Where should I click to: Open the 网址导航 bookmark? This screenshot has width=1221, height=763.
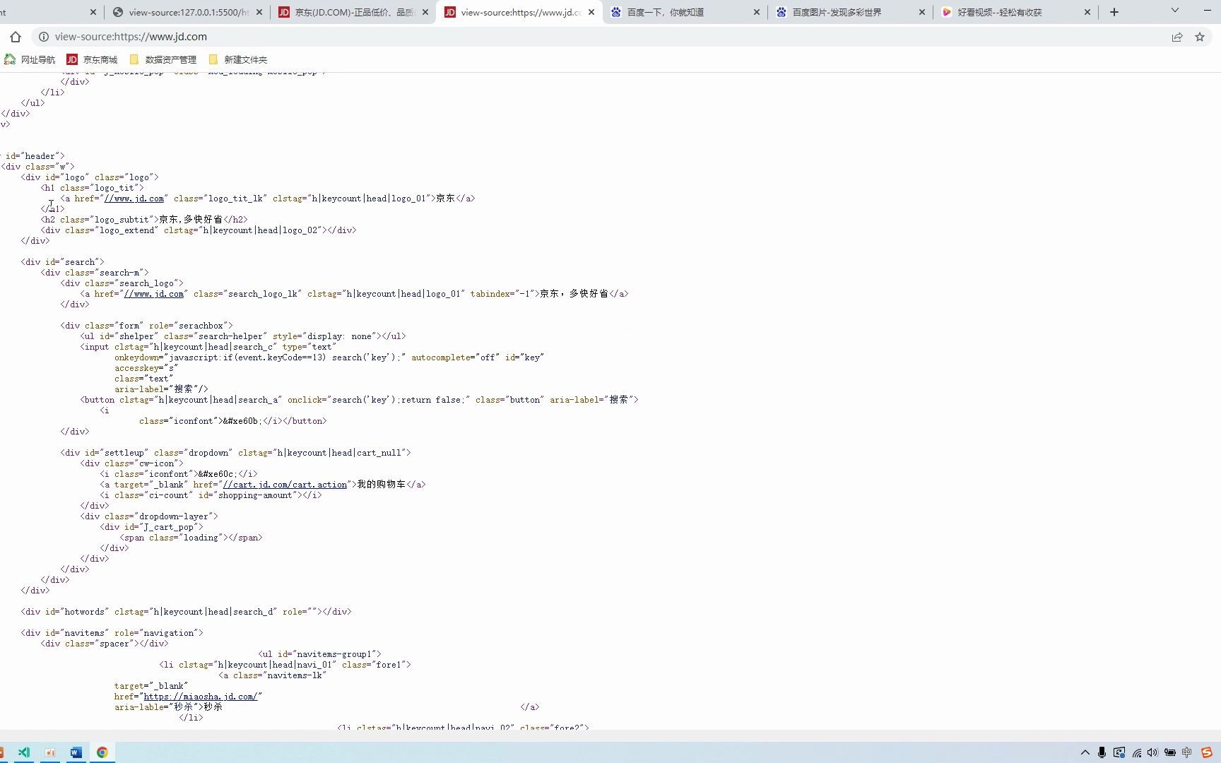[x=30, y=59]
